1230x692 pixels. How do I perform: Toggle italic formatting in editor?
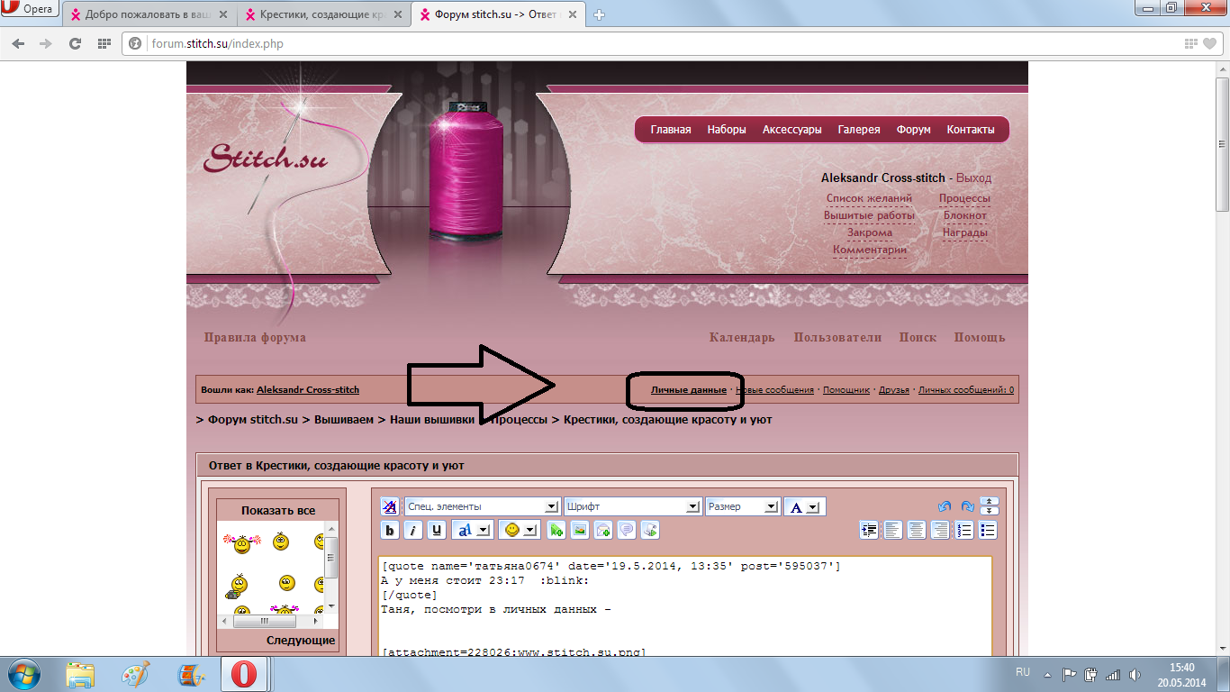[x=413, y=530]
